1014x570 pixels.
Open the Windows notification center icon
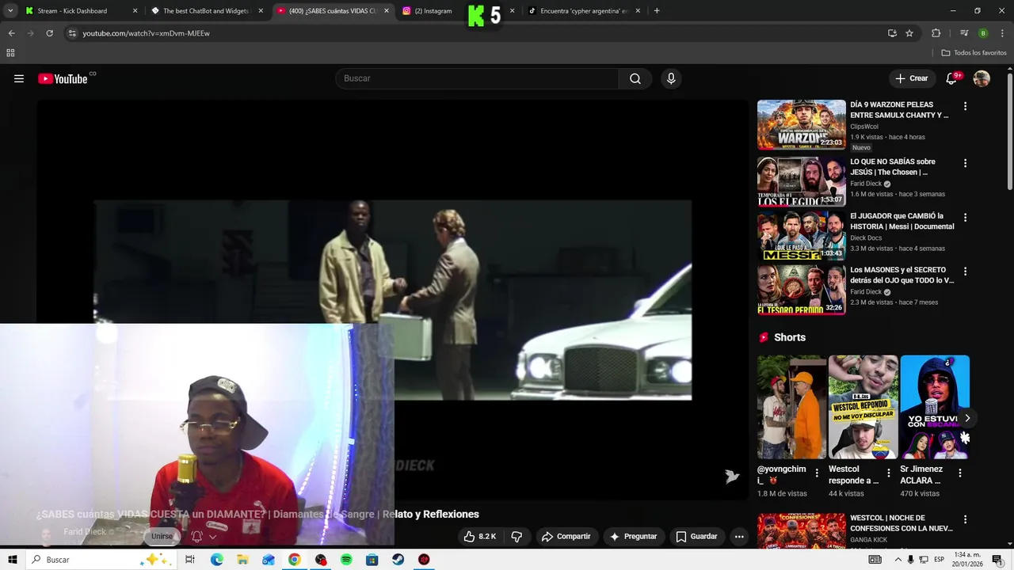tap(998, 560)
